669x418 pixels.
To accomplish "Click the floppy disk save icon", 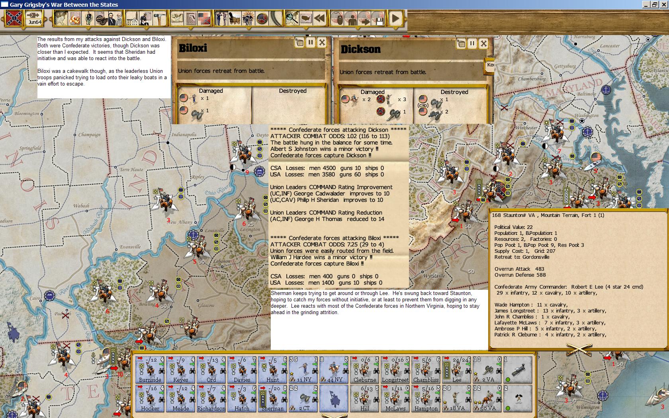I will 378,18.
